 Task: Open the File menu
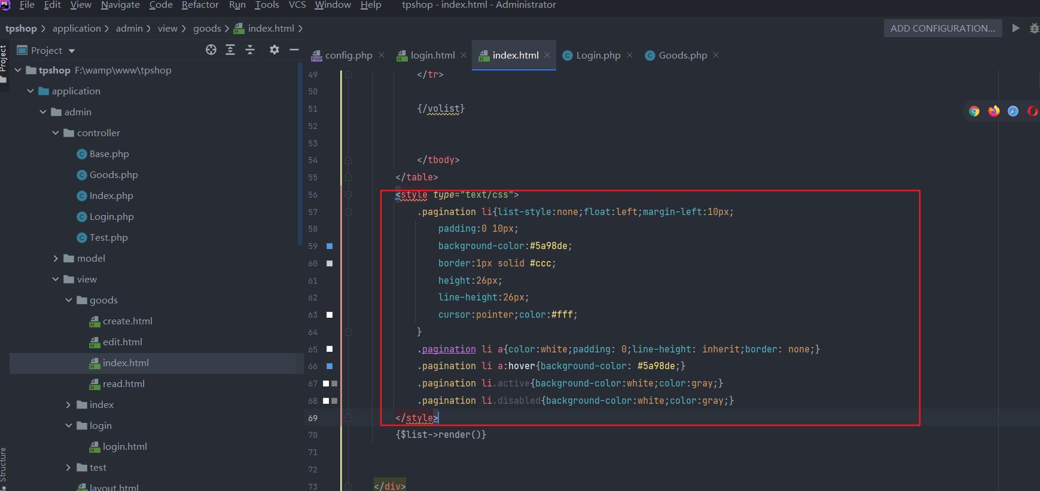(27, 5)
